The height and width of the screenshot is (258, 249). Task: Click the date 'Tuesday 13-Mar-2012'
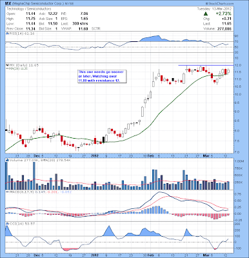[214, 9]
